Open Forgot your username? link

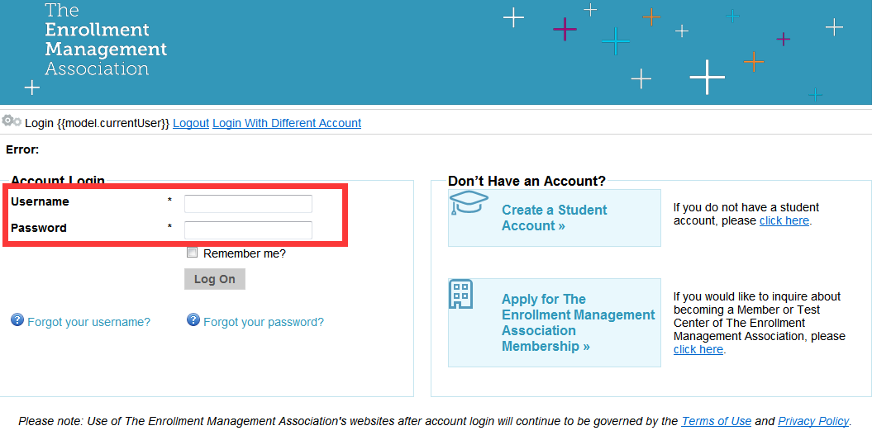coord(89,322)
